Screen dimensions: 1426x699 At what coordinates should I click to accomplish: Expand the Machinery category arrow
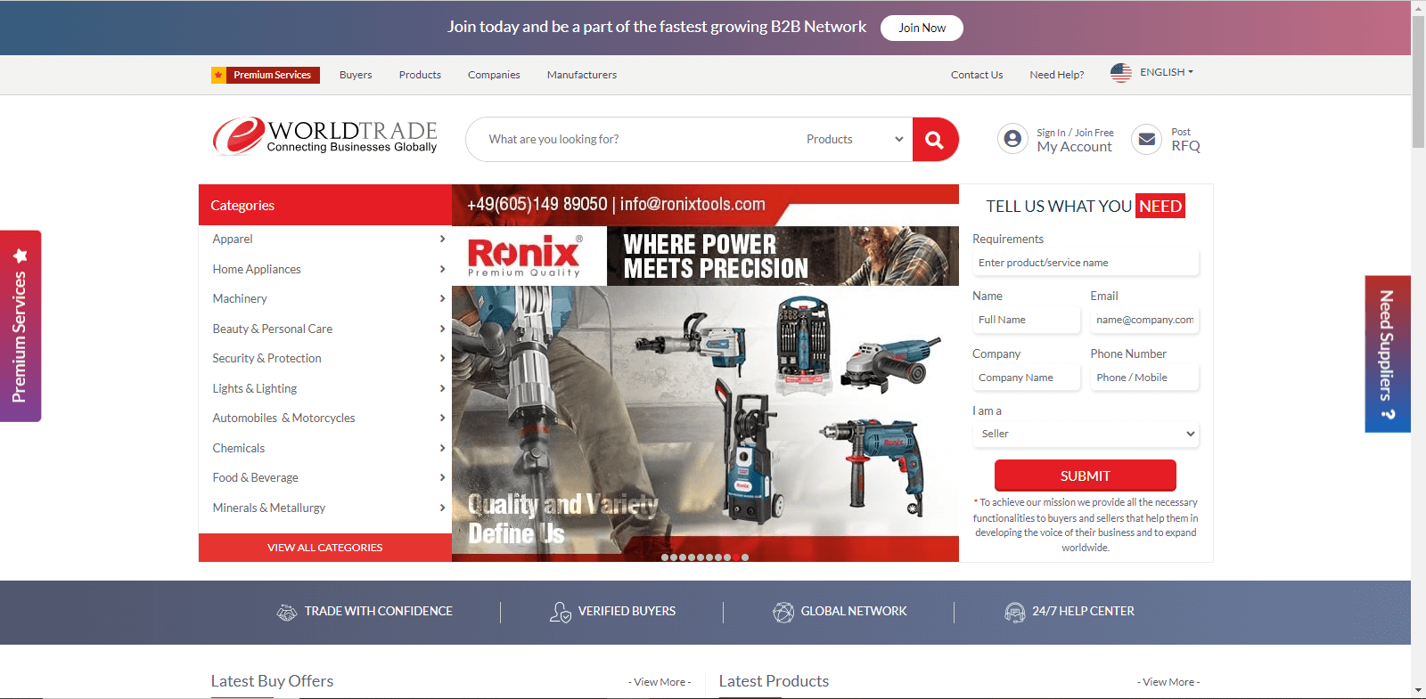click(x=442, y=298)
